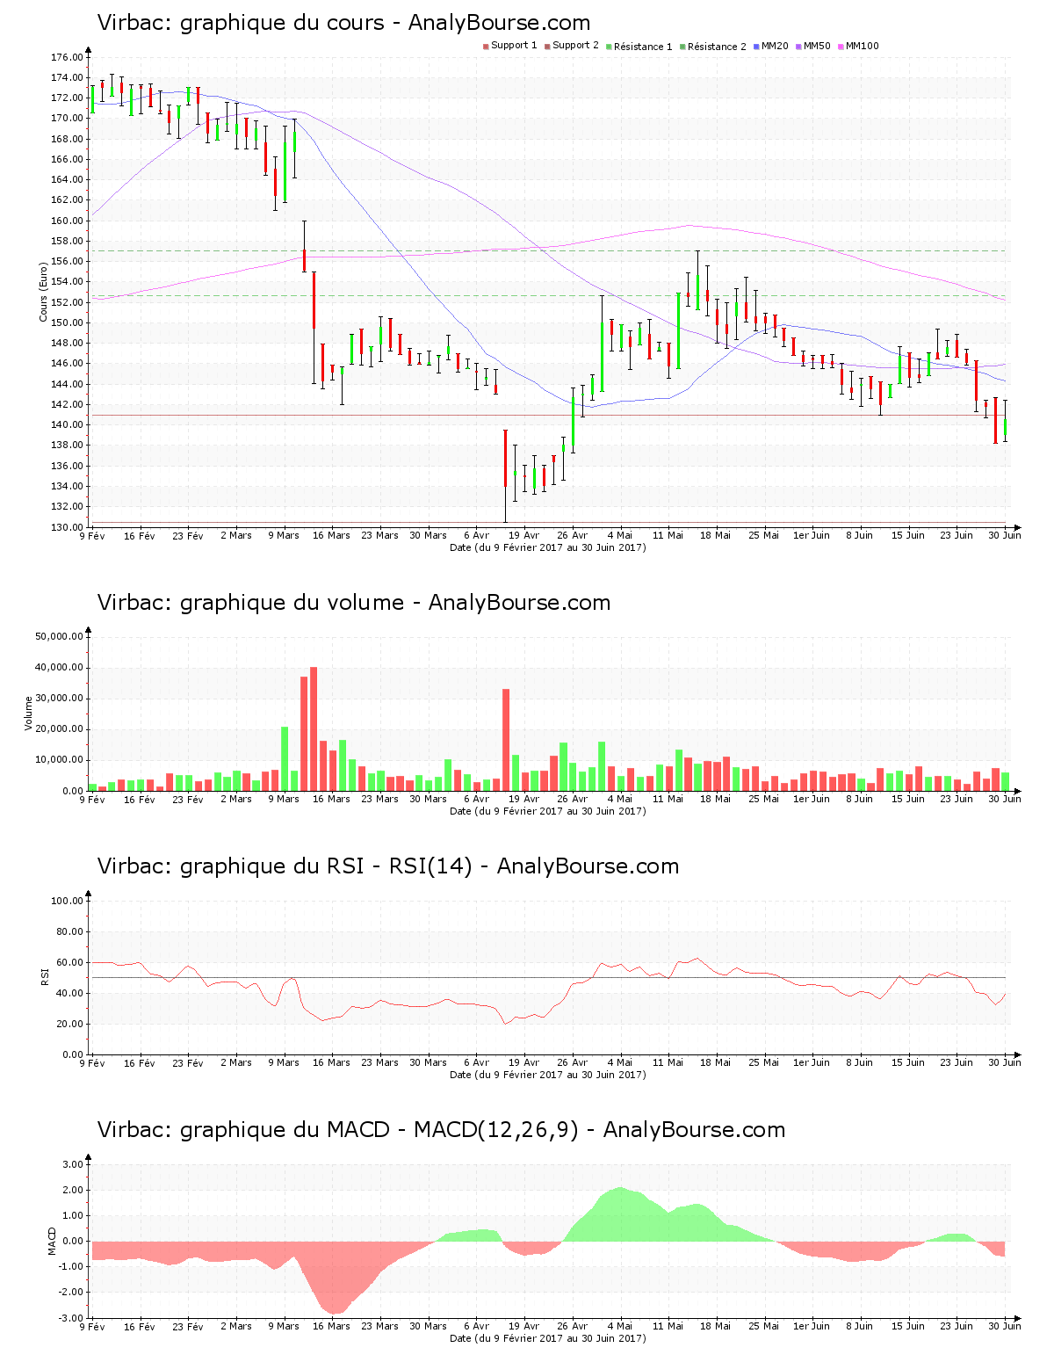Click '19 Avr' on the price chart axis

[x=524, y=535]
